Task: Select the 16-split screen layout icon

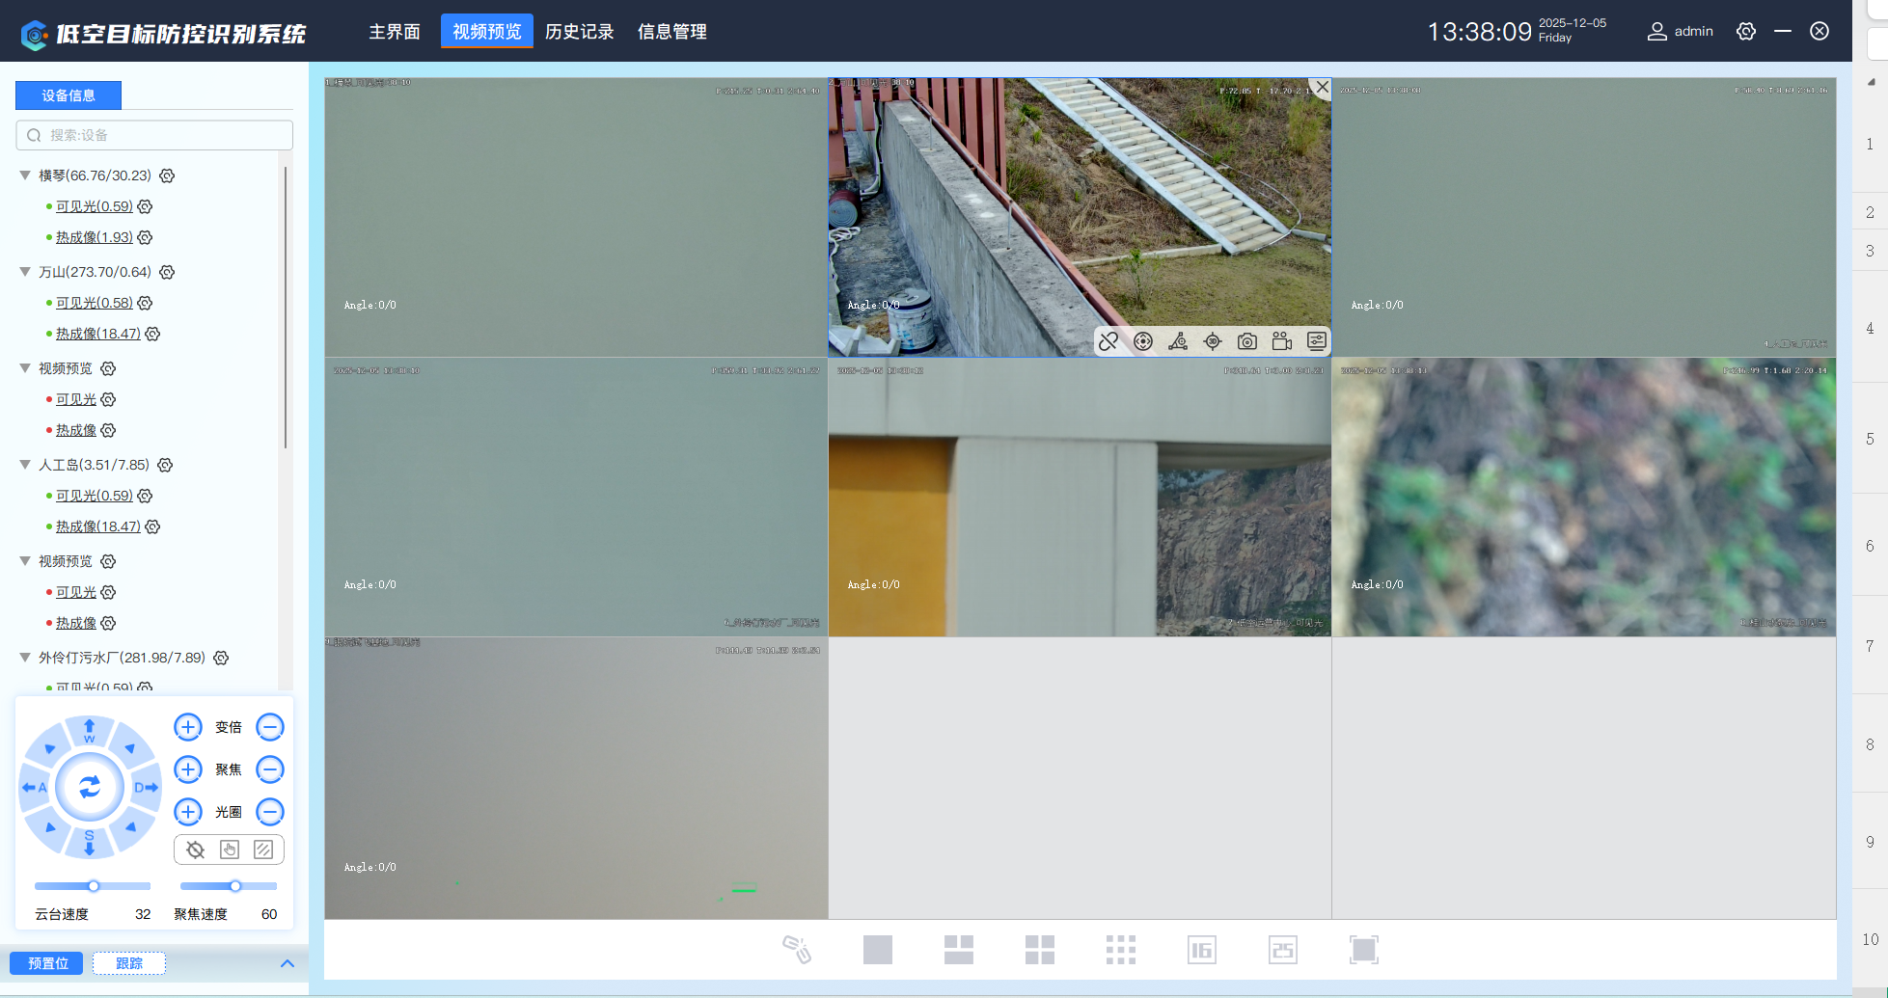Action: [x=1201, y=950]
